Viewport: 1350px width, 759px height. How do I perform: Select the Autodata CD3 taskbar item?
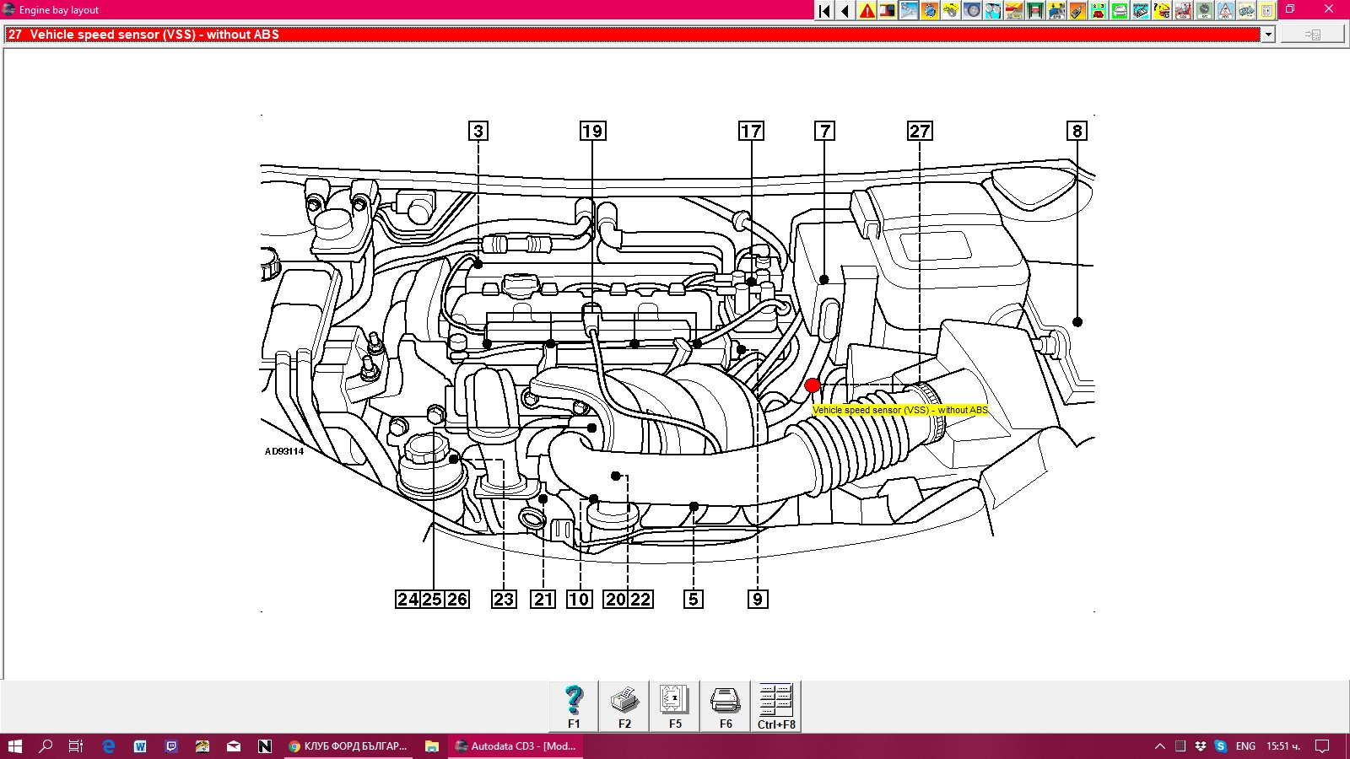tap(516, 746)
